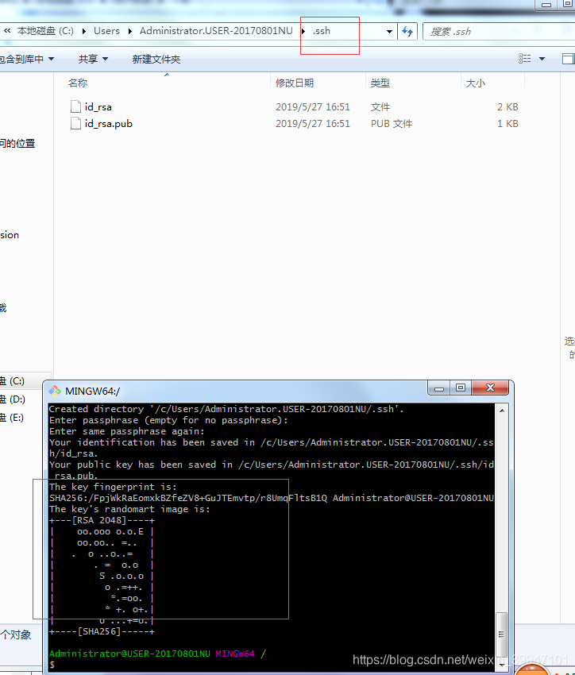Click the 'PUB 文件' type cell
This screenshot has width=575, height=675.
pos(392,124)
